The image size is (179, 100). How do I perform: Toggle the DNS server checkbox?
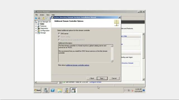[x=59, y=33]
